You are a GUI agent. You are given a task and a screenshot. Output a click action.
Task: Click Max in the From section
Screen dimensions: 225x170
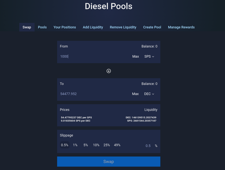pos(135,56)
